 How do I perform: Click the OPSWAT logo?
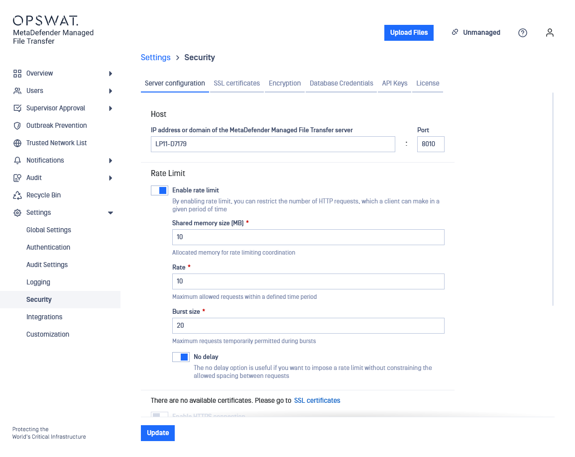pos(45,20)
